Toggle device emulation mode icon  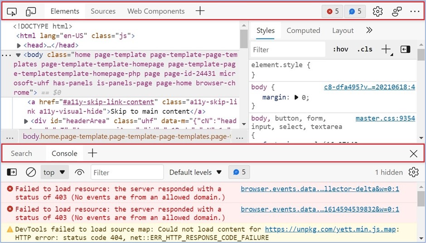click(31, 11)
